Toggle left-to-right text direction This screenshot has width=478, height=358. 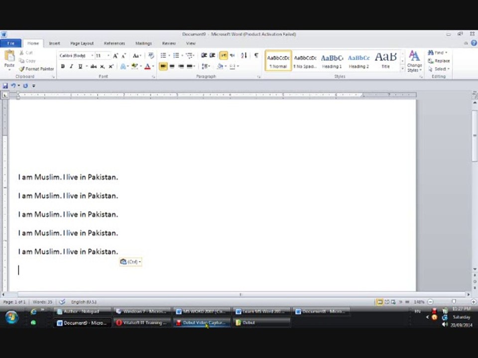(224, 55)
